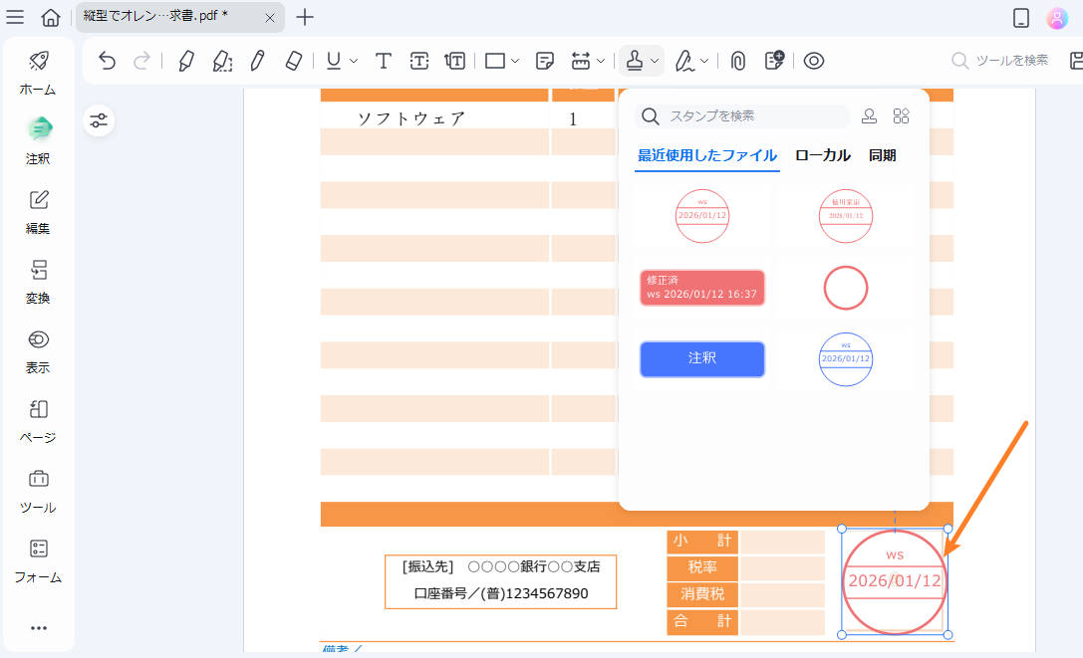Go to ホーム in the sidebar
The height and width of the screenshot is (658, 1083).
click(37, 75)
